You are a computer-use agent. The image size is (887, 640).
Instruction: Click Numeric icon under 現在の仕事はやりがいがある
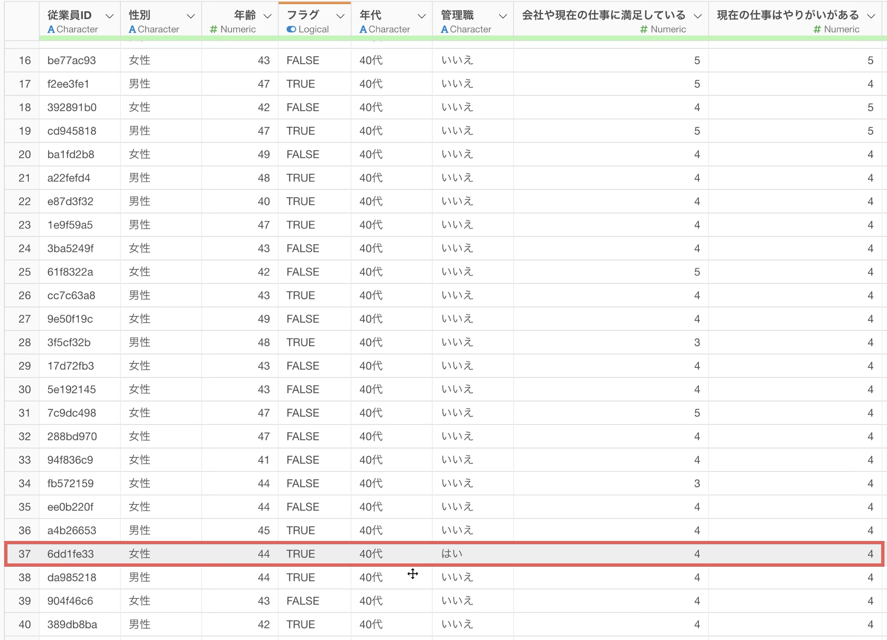click(x=817, y=30)
